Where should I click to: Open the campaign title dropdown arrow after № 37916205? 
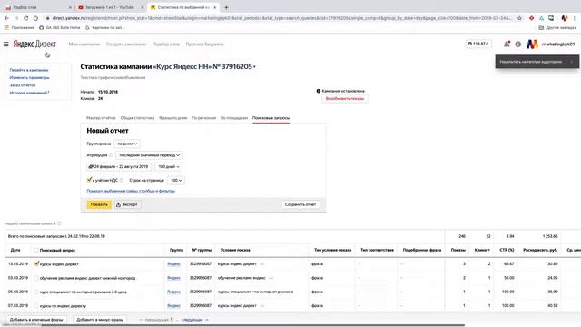click(254, 67)
